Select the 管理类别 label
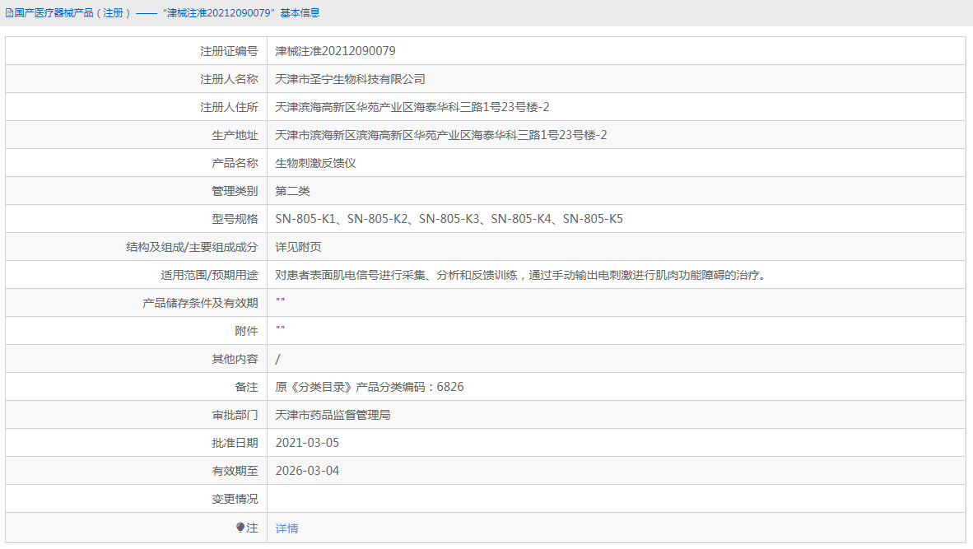Screen dimensions: 973x549 coord(235,191)
